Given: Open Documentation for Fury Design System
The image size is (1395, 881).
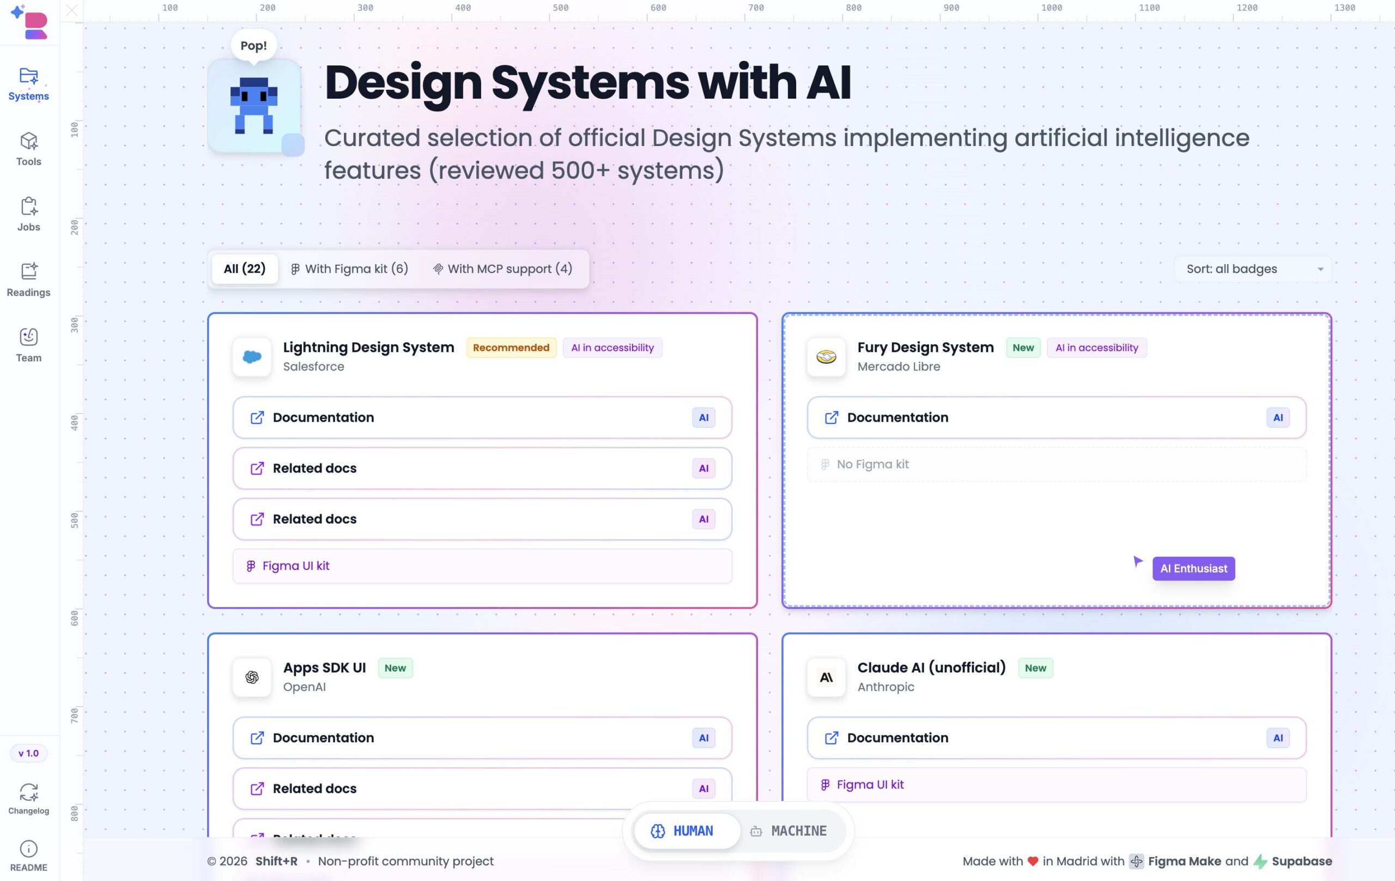Looking at the screenshot, I should [x=1057, y=418].
